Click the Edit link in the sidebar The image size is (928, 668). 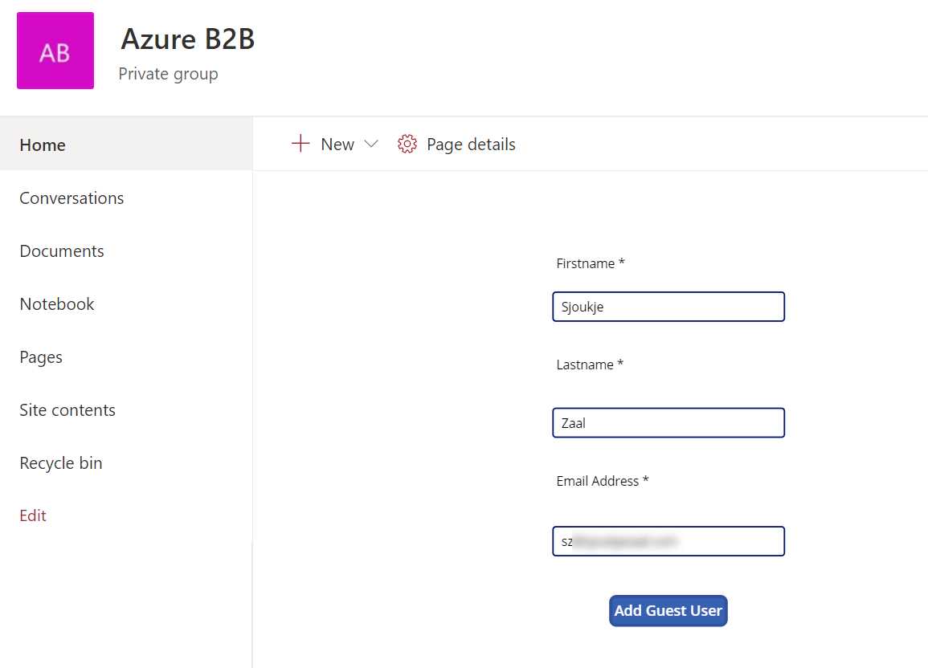pos(32,515)
